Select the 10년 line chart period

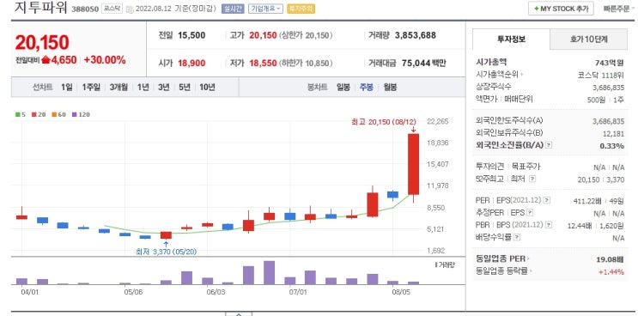click(207, 87)
